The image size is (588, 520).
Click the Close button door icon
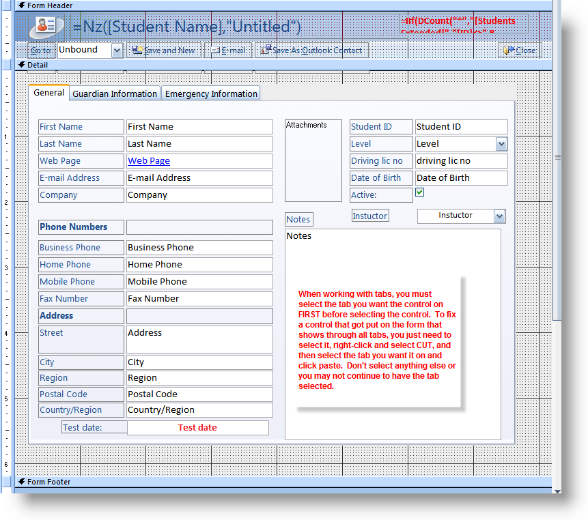coord(508,50)
